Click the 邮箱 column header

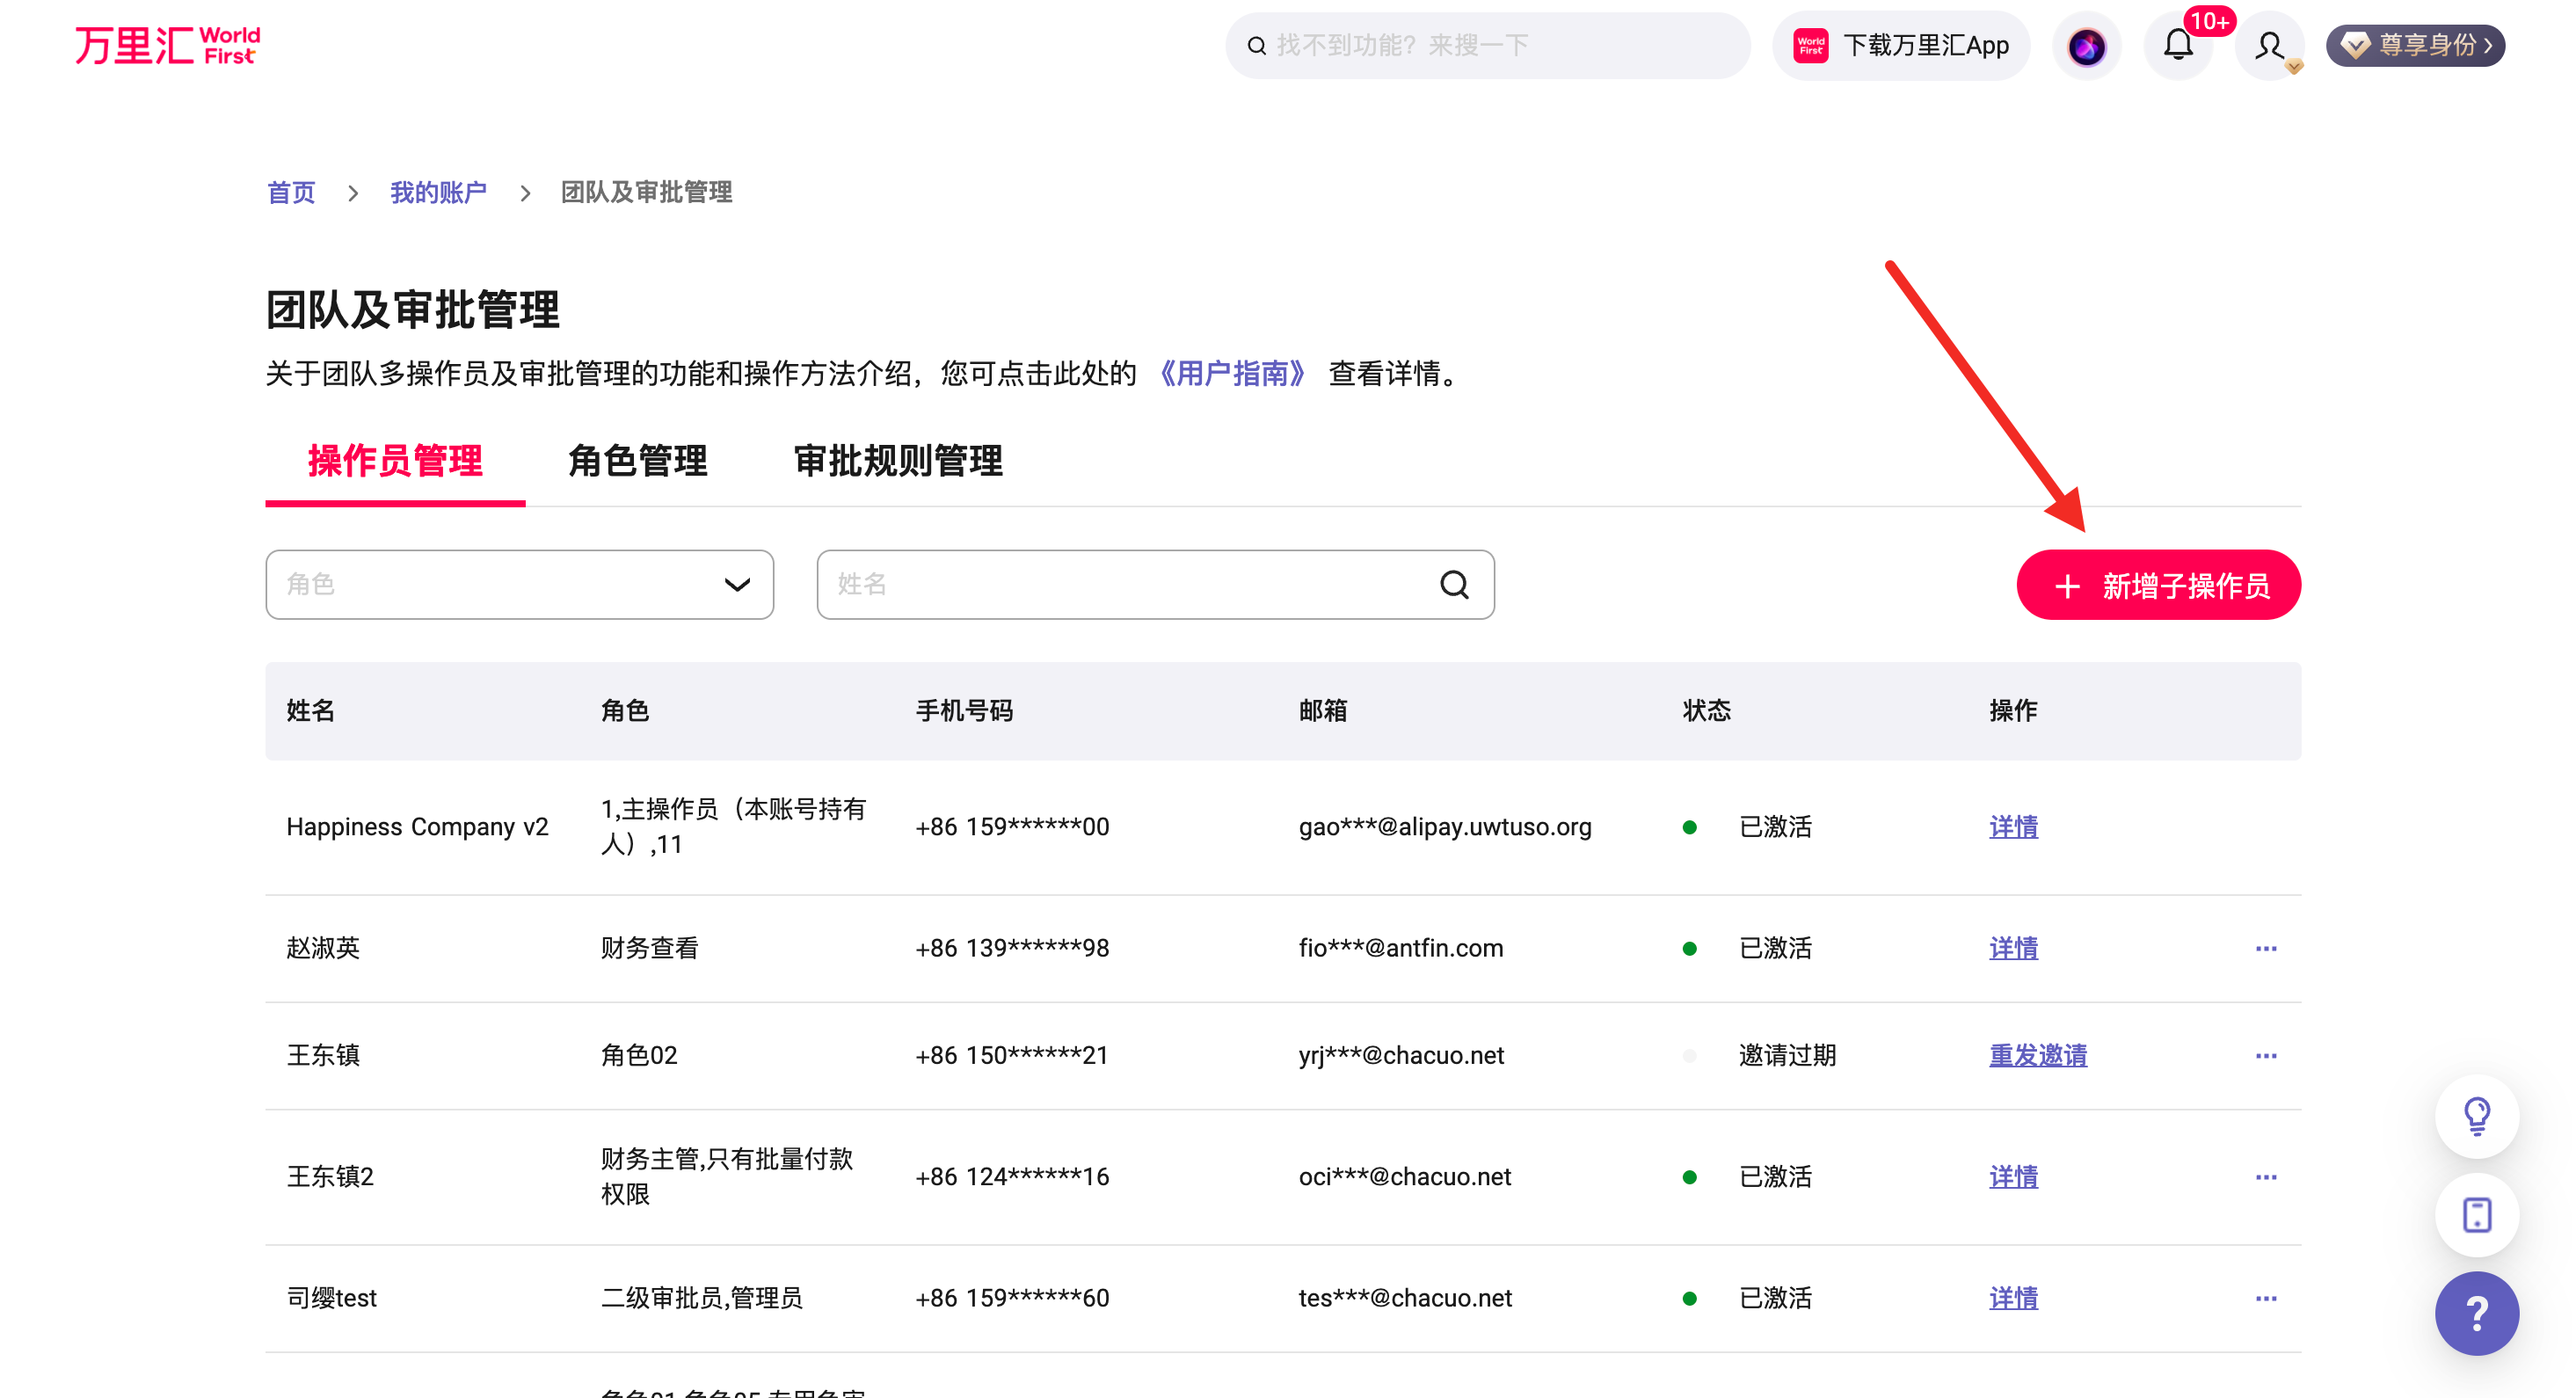point(1322,711)
